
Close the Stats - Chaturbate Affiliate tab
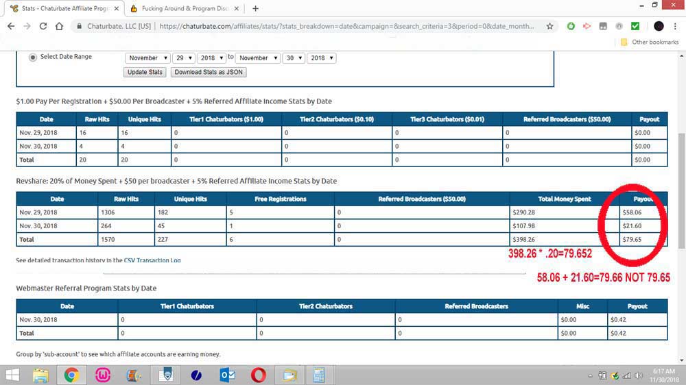[x=117, y=8]
